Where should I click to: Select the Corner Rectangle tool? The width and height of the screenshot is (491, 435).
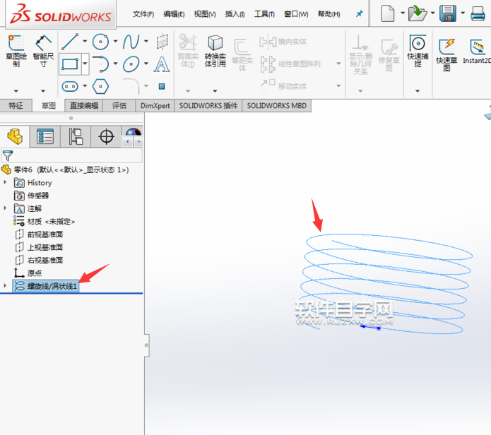(70, 64)
